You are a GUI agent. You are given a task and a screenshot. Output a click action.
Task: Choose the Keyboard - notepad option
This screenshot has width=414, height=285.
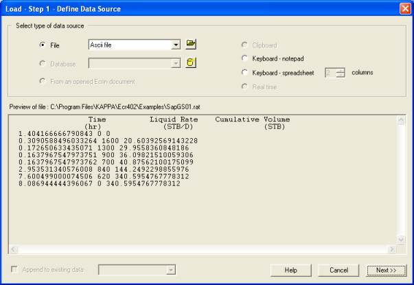point(244,58)
